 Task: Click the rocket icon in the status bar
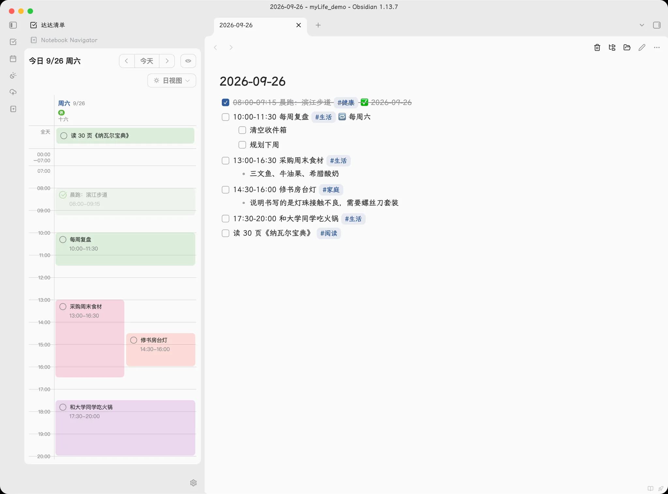[x=660, y=488]
